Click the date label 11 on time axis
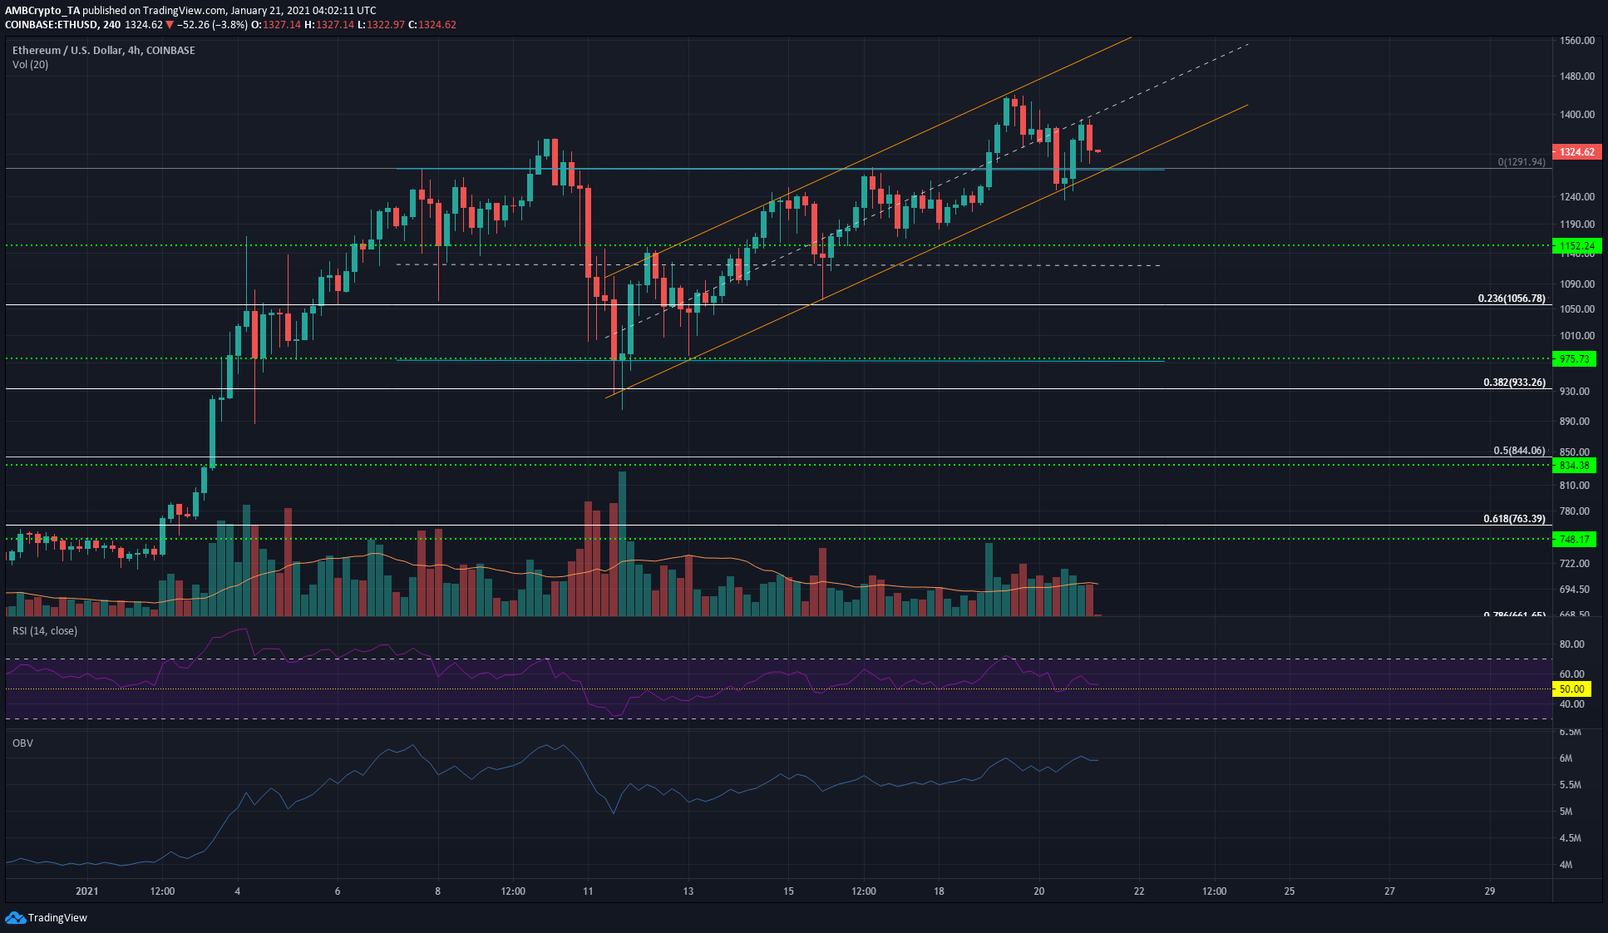 588,891
